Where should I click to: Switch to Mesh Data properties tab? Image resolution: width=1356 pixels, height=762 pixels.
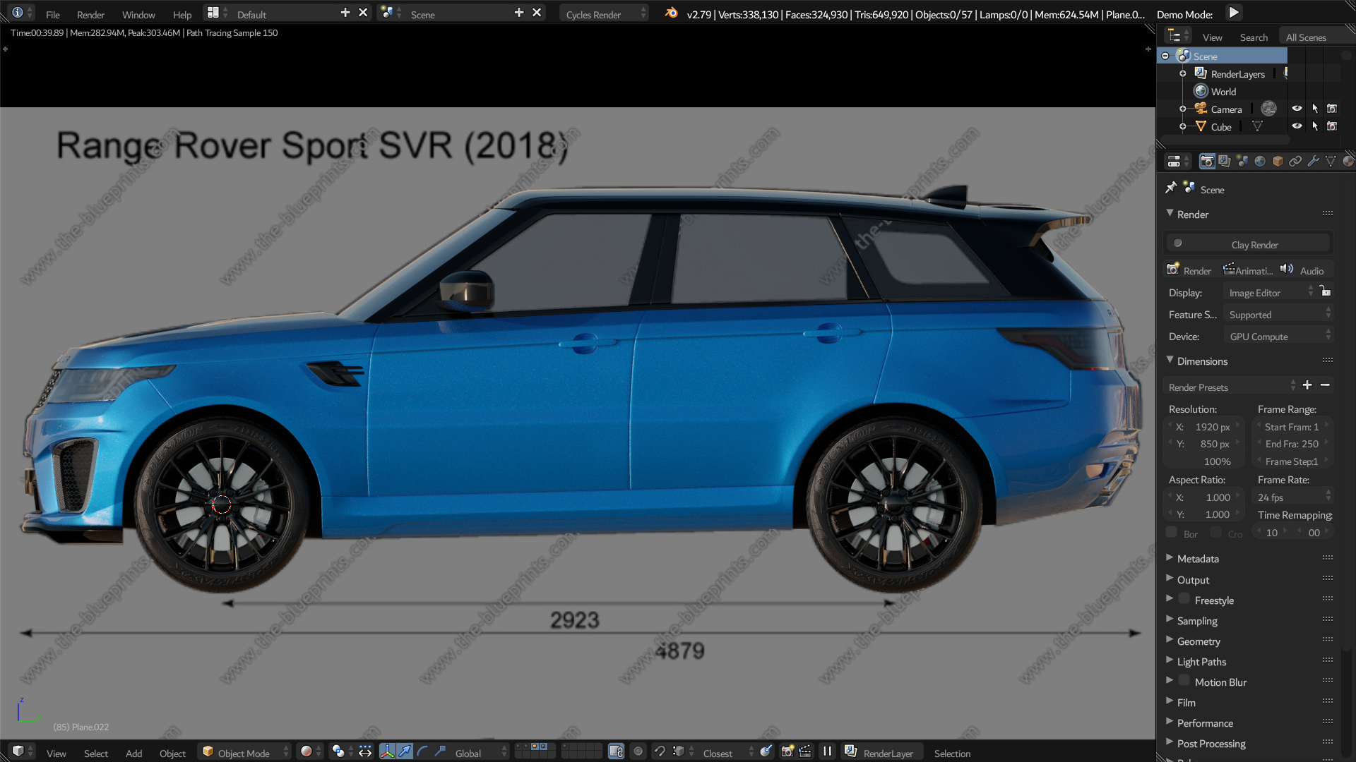coord(1331,162)
